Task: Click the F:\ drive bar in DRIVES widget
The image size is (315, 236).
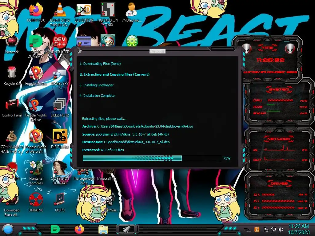Action: (278, 201)
